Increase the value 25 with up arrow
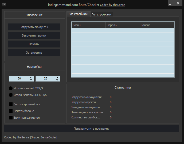 coord(57,77)
